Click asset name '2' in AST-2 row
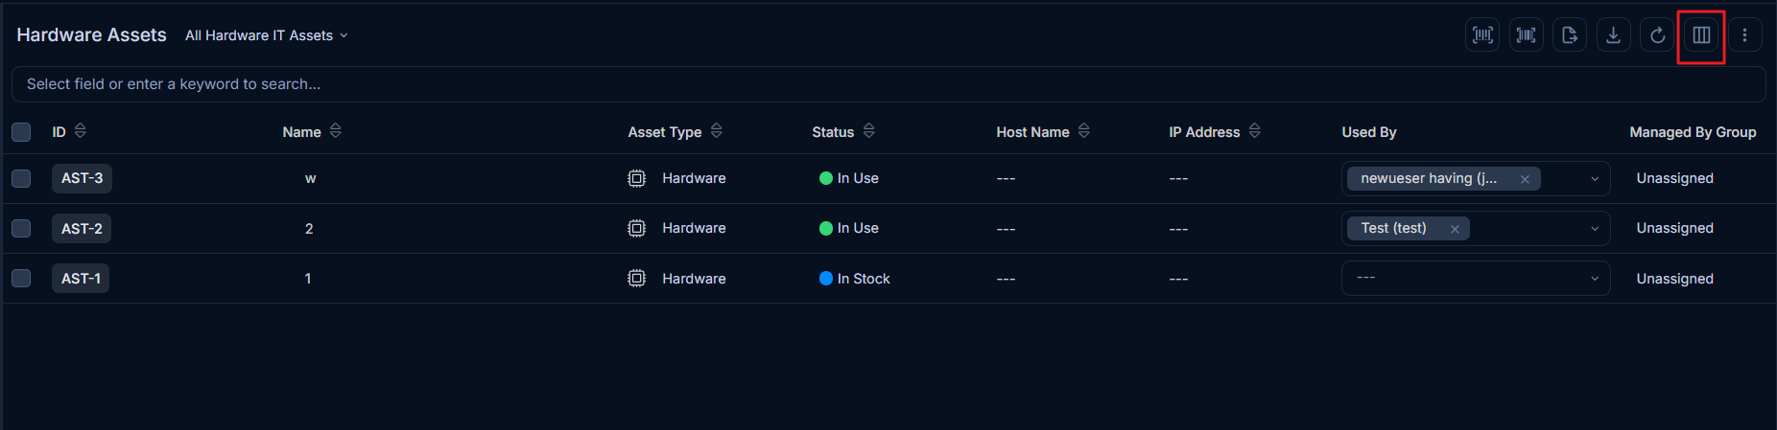The height and width of the screenshot is (430, 1777). (x=309, y=229)
